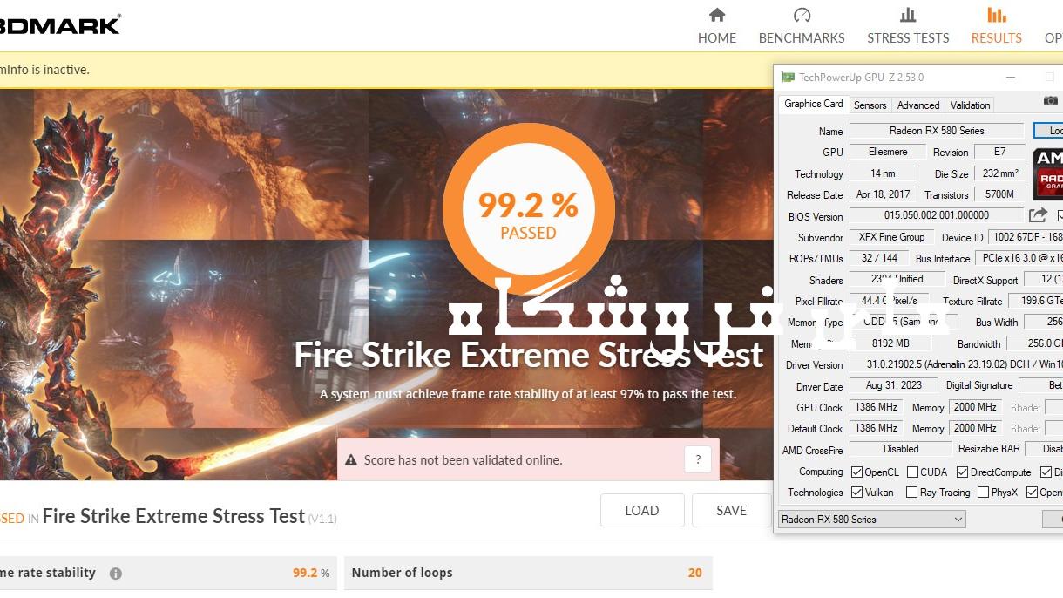
Task: Switch to the Graphics Card tab
Action: click(814, 104)
